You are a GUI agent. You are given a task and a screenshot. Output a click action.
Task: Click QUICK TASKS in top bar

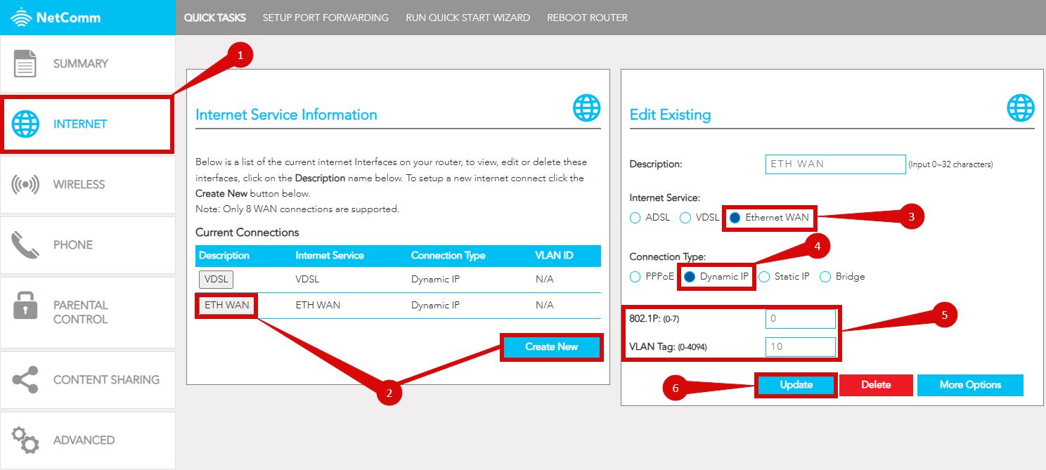[215, 18]
